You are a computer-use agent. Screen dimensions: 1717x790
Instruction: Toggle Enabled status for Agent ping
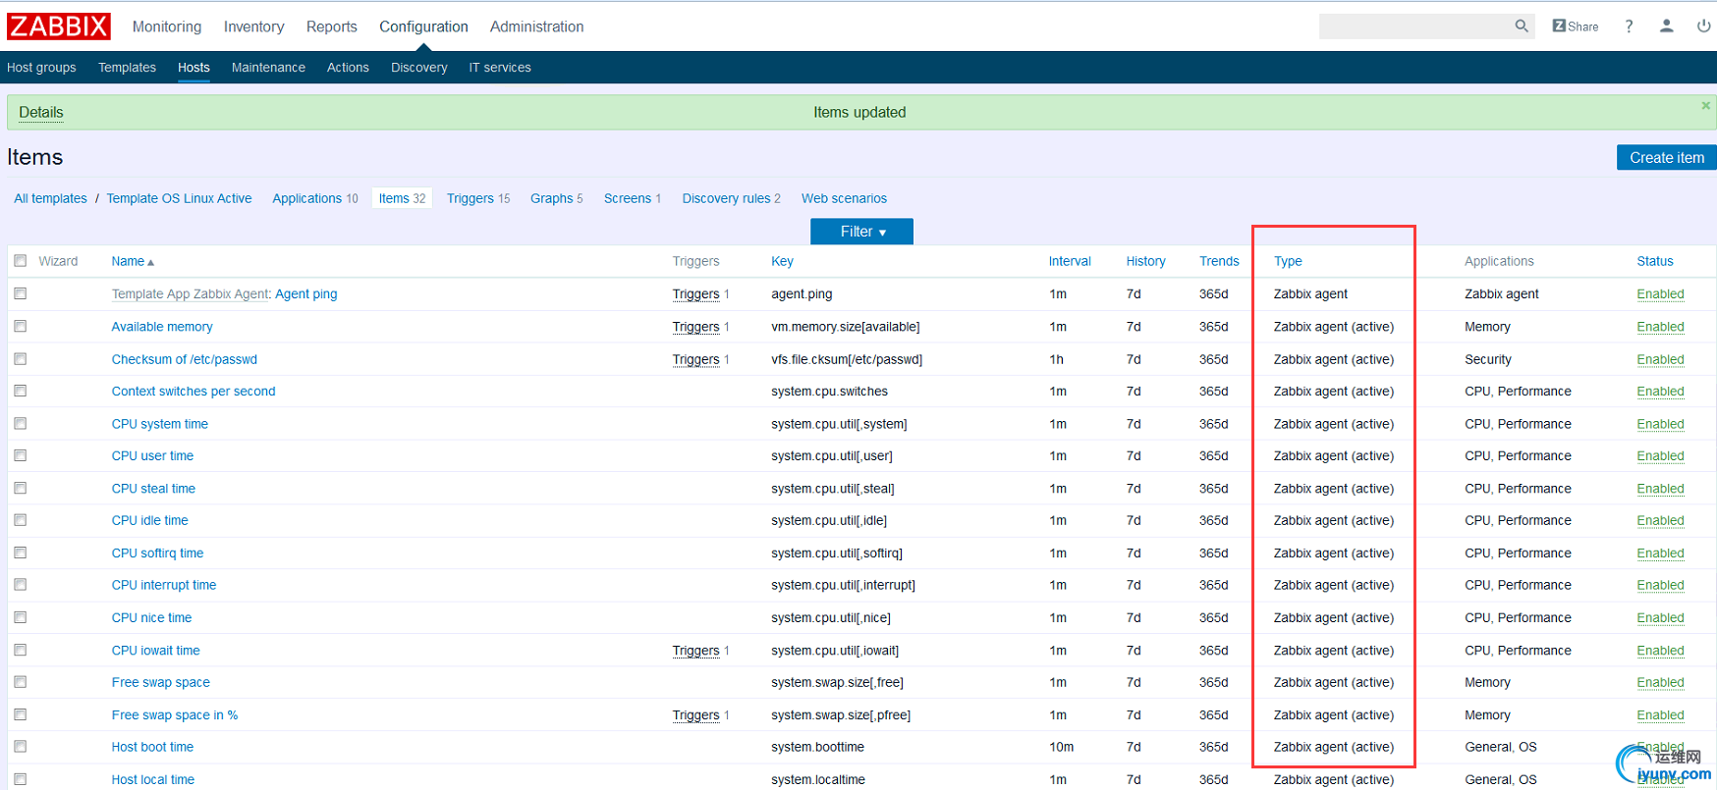click(1660, 294)
